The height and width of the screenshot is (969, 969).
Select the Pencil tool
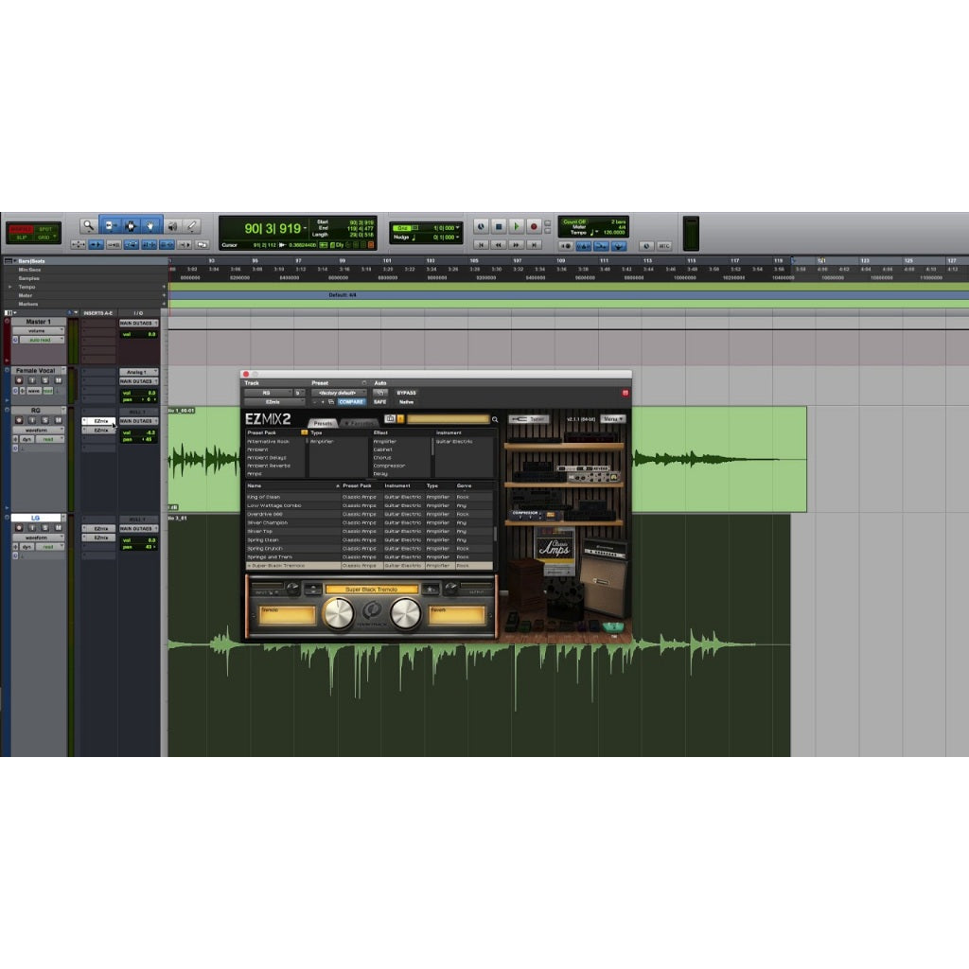[193, 225]
